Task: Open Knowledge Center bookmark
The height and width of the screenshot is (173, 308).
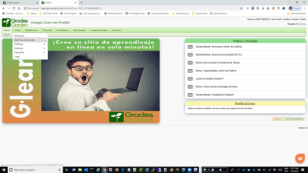Action: pos(135,13)
